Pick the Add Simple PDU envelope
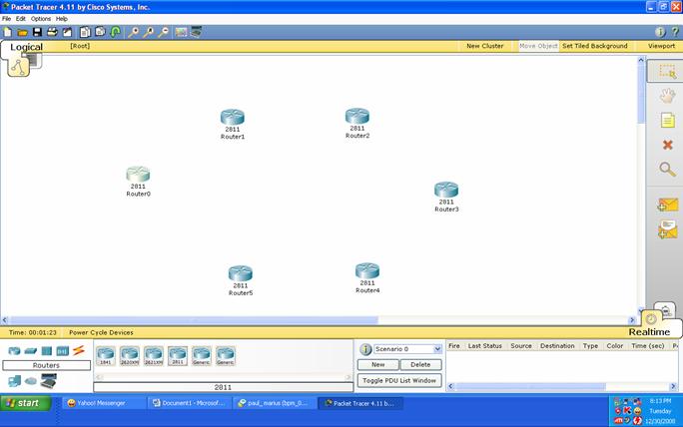The width and height of the screenshot is (683, 427). (666, 205)
